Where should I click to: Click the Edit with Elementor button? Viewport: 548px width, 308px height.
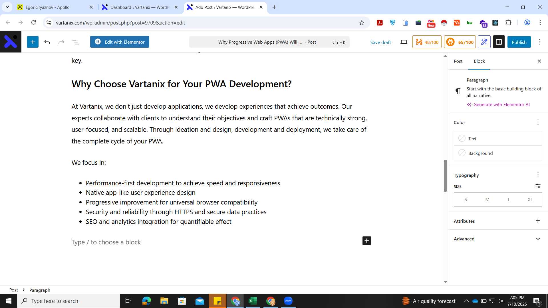(x=120, y=42)
